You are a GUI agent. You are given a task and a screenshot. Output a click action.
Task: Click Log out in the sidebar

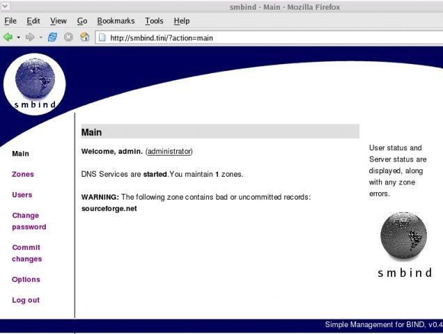(26, 300)
